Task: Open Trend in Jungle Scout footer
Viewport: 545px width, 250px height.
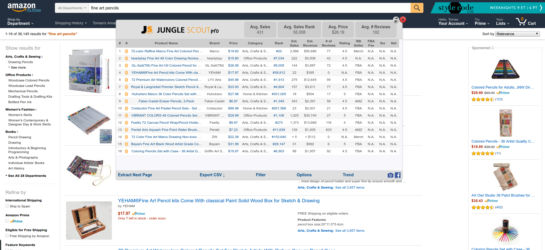Action: click(x=348, y=175)
